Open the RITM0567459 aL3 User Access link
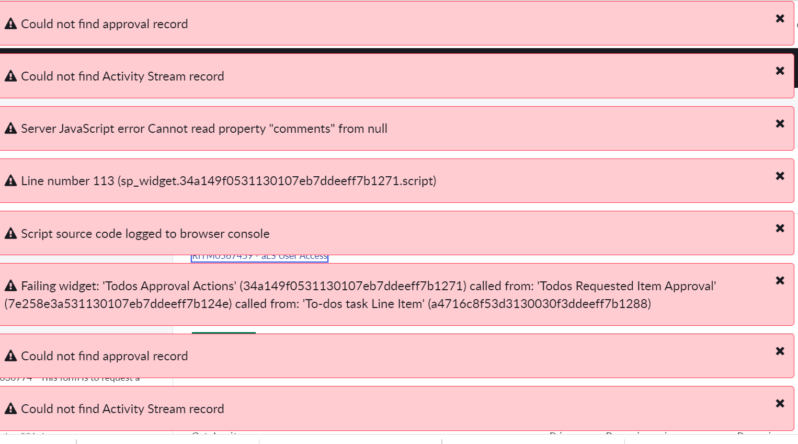This screenshot has width=798, height=444. pyautogui.click(x=259, y=256)
